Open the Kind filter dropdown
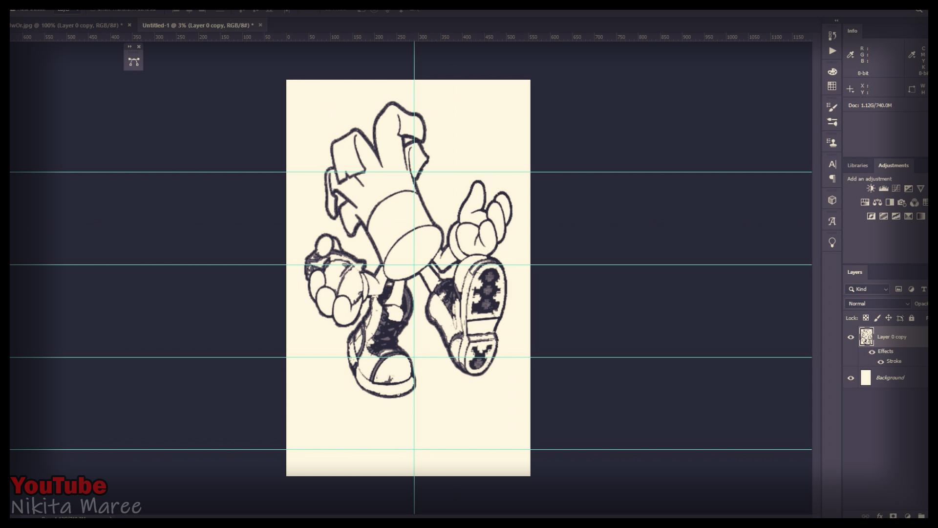Screen dimensions: 938x528 click(x=868, y=289)
